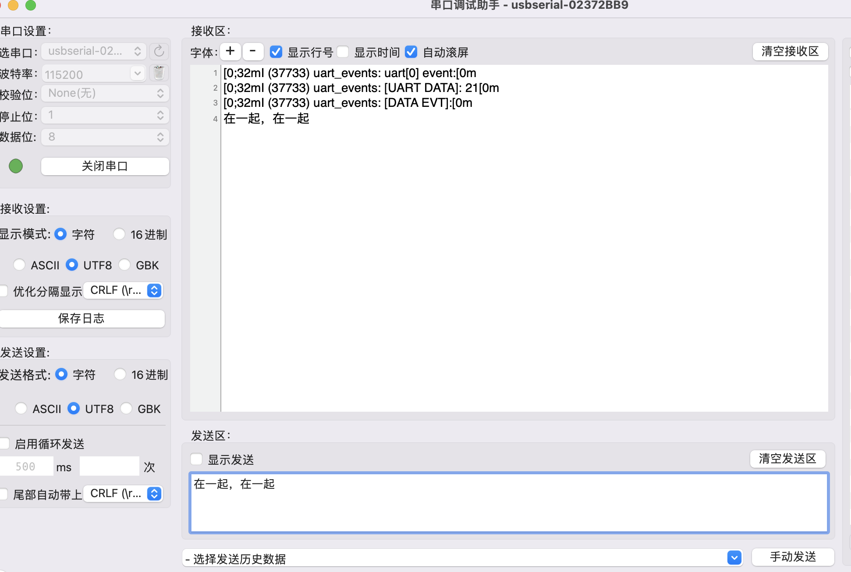Enable 显示时间 timestamp checkbox
The height and width of the screenshot is (572, 851).
click(343, 52)
